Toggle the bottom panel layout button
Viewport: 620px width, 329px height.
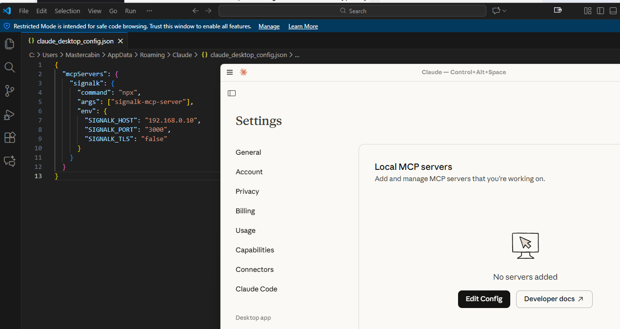click(x=613, y=11)
